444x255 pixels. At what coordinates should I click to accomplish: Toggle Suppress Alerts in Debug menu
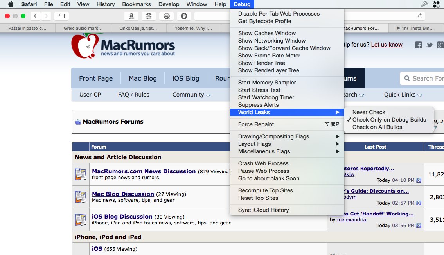pyautogui.click(x=287, y=105)
